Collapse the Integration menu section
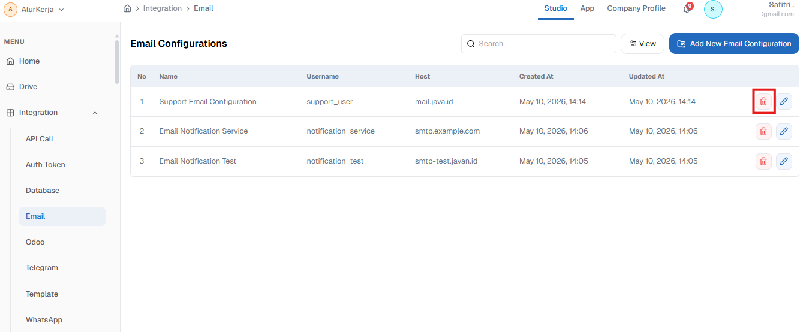Screen dimensions: 803x332 click(95, 113)
